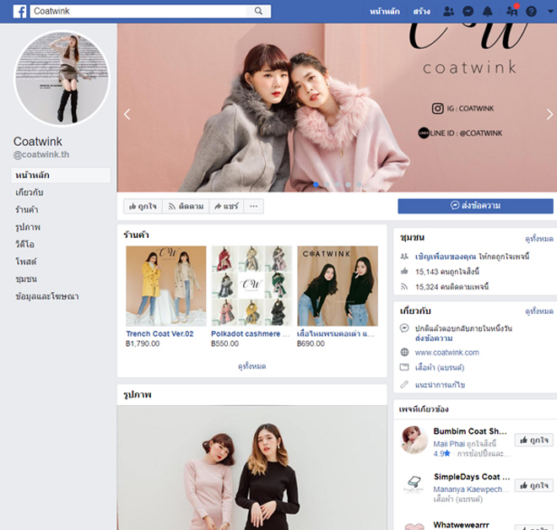Click the pencil icon beside แนะนำการแก้ไข
This screenshot has height=530, width=557.
[404, 384]
